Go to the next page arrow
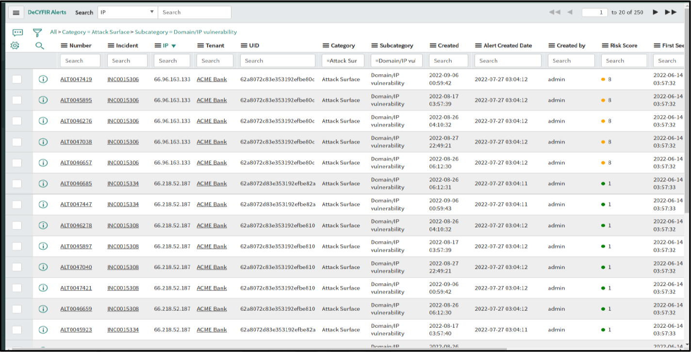This screenshot has height=352, width=691. click(656, 12)
